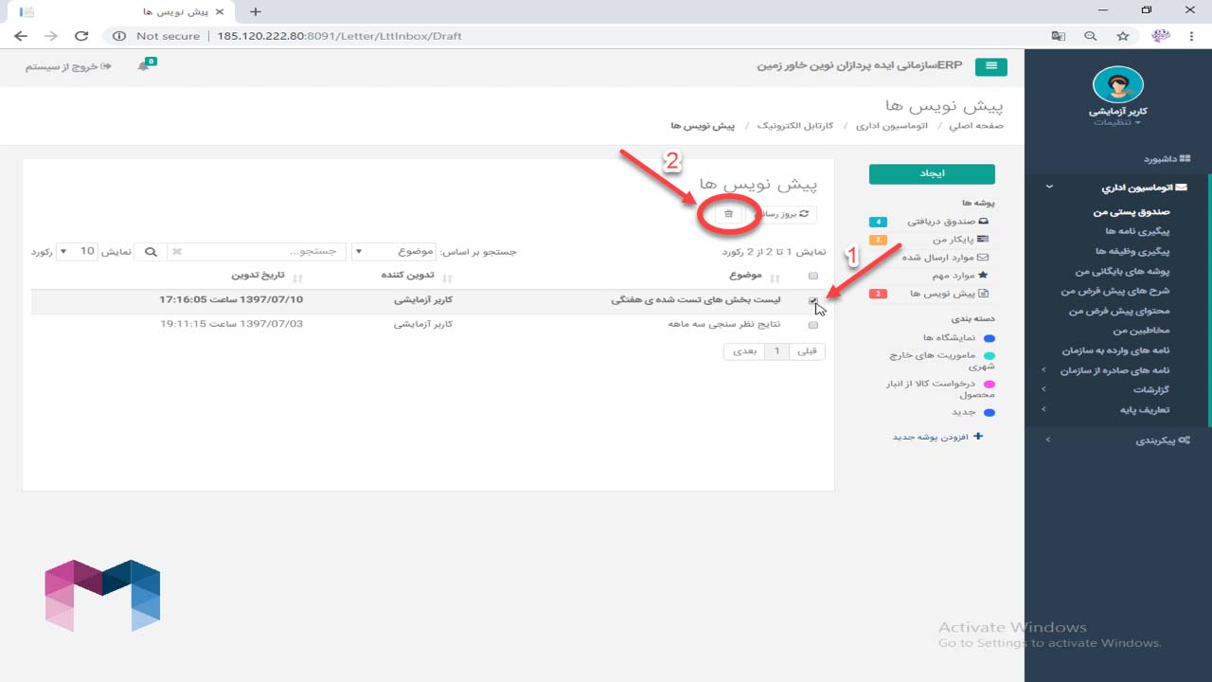Open موارد ارسال شده sent folder
Viewport: 1212px width, 682px height.
click(x=944, y=257)
